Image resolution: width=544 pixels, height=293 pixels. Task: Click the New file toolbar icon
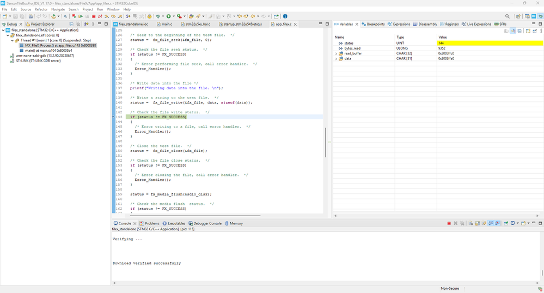(4, 16)
